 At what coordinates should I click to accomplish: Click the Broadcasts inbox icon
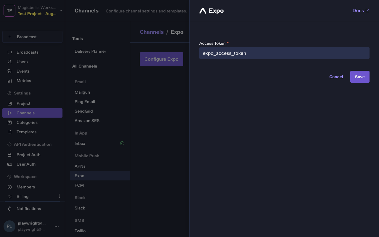point(9,52)
